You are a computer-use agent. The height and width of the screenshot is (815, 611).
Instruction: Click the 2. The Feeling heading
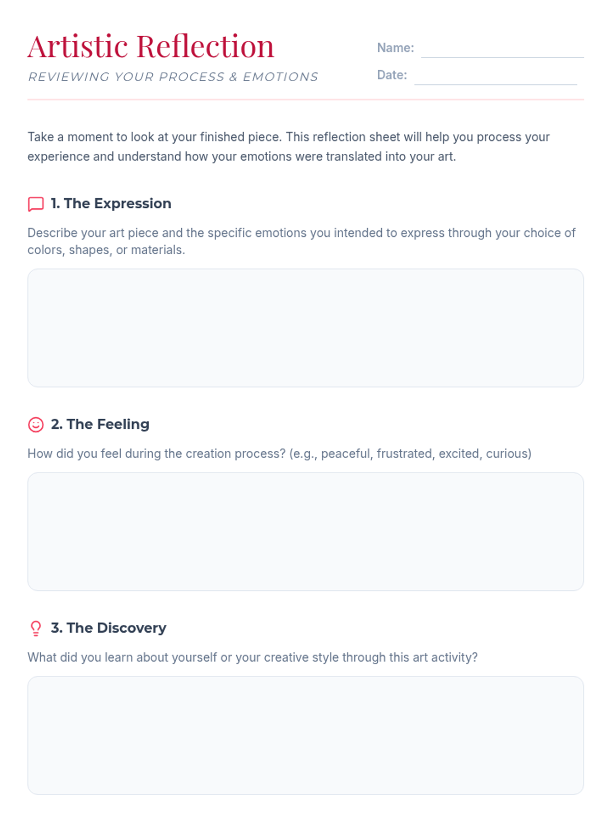click(x=100, y=424)
